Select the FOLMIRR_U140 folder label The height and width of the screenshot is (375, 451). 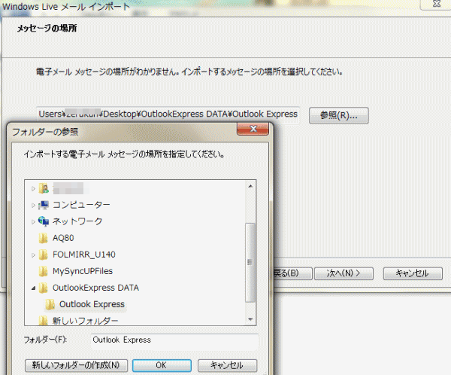click(x=84, y=255)
